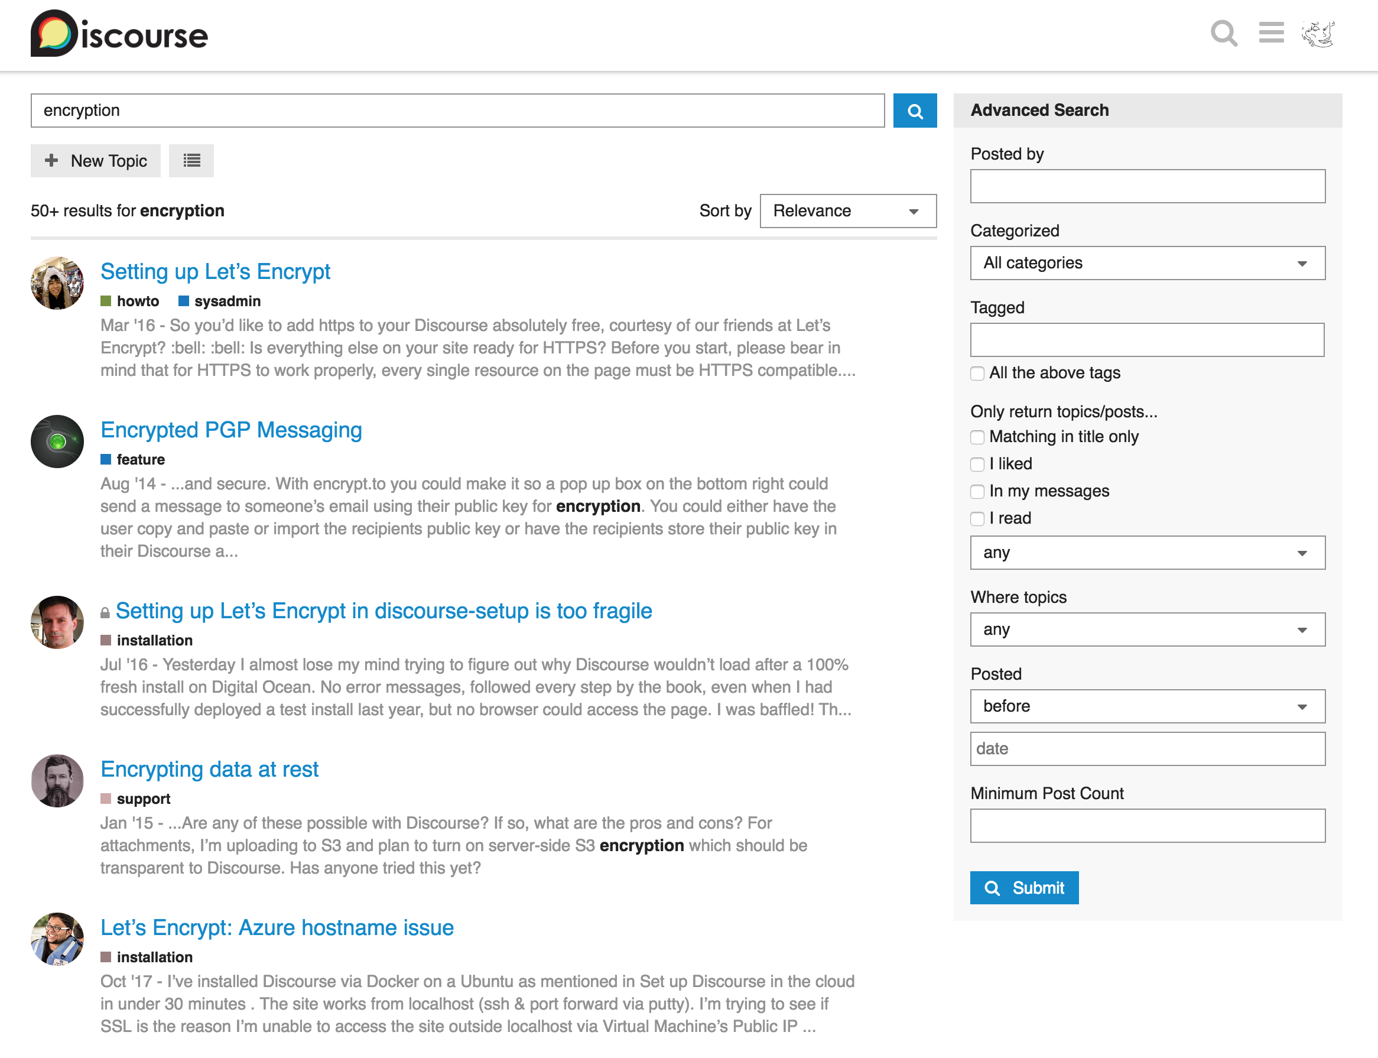This screenshot has width=1378, height=1058.
Task: Click the Discourse logo
Action: tap(119, 34)
